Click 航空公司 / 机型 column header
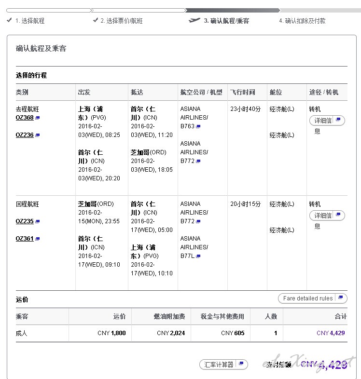This screenshot has width=361, height=379. [x=201, y=92]
